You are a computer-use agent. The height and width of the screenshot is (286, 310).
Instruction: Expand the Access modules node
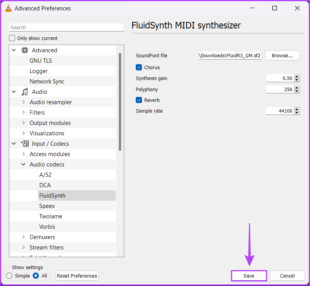(23, 154)
